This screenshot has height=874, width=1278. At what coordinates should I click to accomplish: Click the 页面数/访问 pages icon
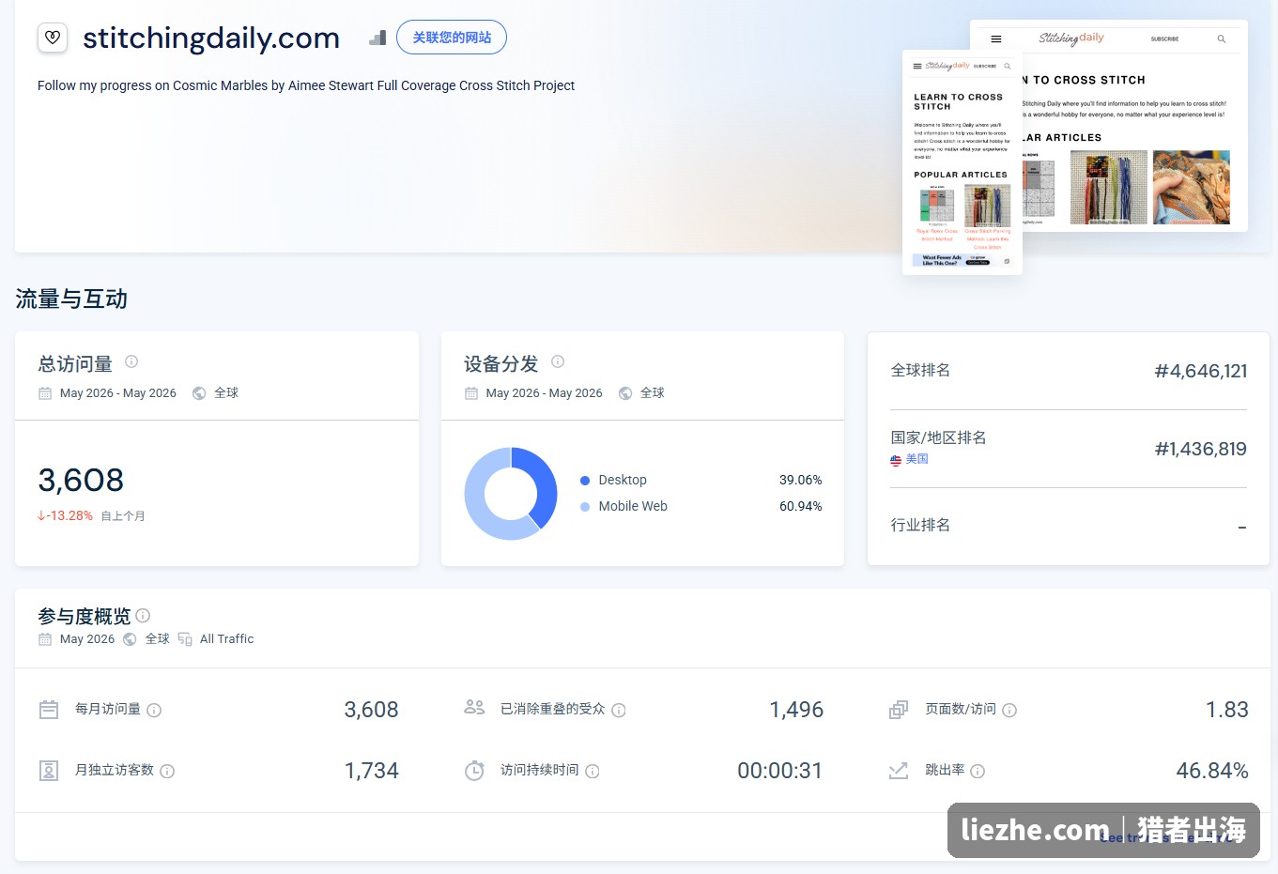[899, 710]
